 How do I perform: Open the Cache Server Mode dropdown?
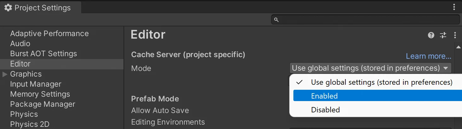point(370,68)
